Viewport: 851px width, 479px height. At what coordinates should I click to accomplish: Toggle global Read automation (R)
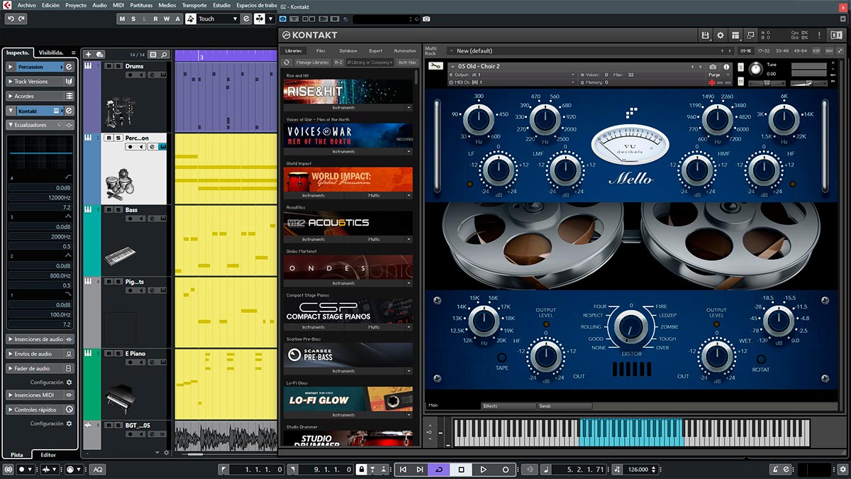coord(156,18)
